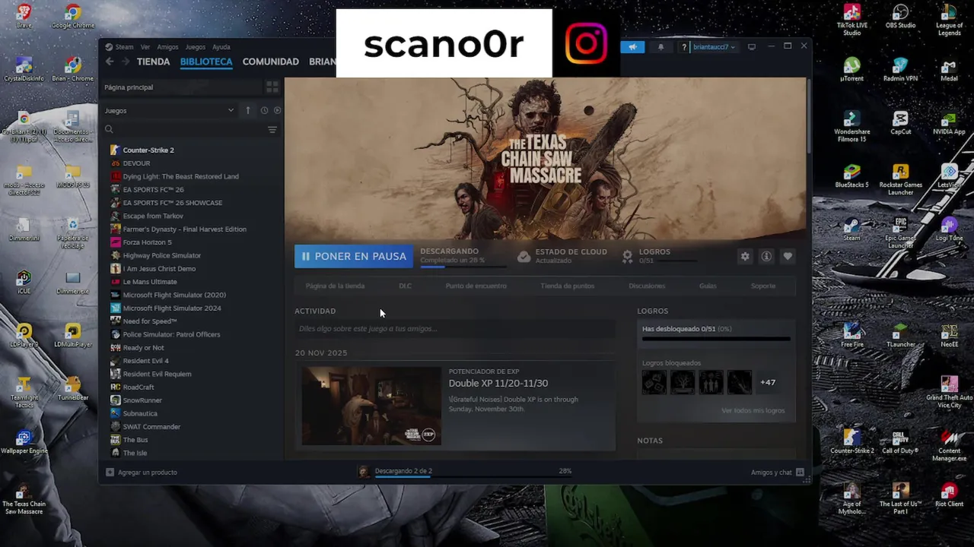Screen dimensions: 974x547
Task: Click the plus icon for Agregar un producto
Action: 110,473
